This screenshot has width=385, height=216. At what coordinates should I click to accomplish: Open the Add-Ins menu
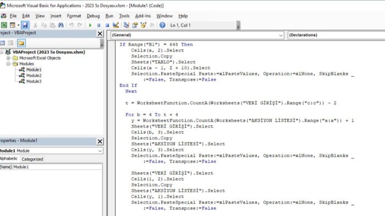tap(143, 16)
